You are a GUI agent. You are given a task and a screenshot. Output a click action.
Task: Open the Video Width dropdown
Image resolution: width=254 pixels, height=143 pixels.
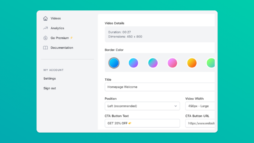[200, 106]
